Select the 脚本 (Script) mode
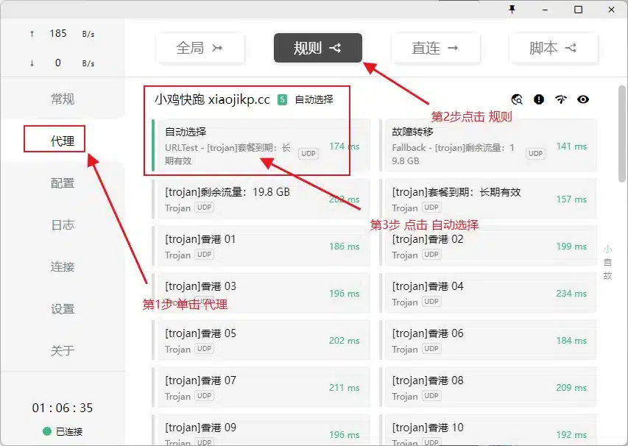The height and width of the screenshot is (446, 628). point(553,48)
